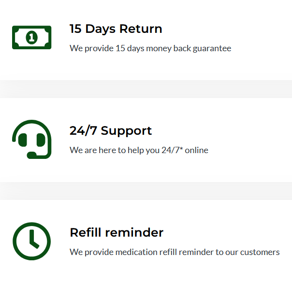Click the headset's microphone tip
292x283 pixels.
click(31, 155)
